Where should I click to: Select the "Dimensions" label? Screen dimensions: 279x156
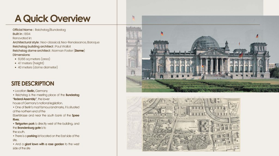click(x=21, y=55)
